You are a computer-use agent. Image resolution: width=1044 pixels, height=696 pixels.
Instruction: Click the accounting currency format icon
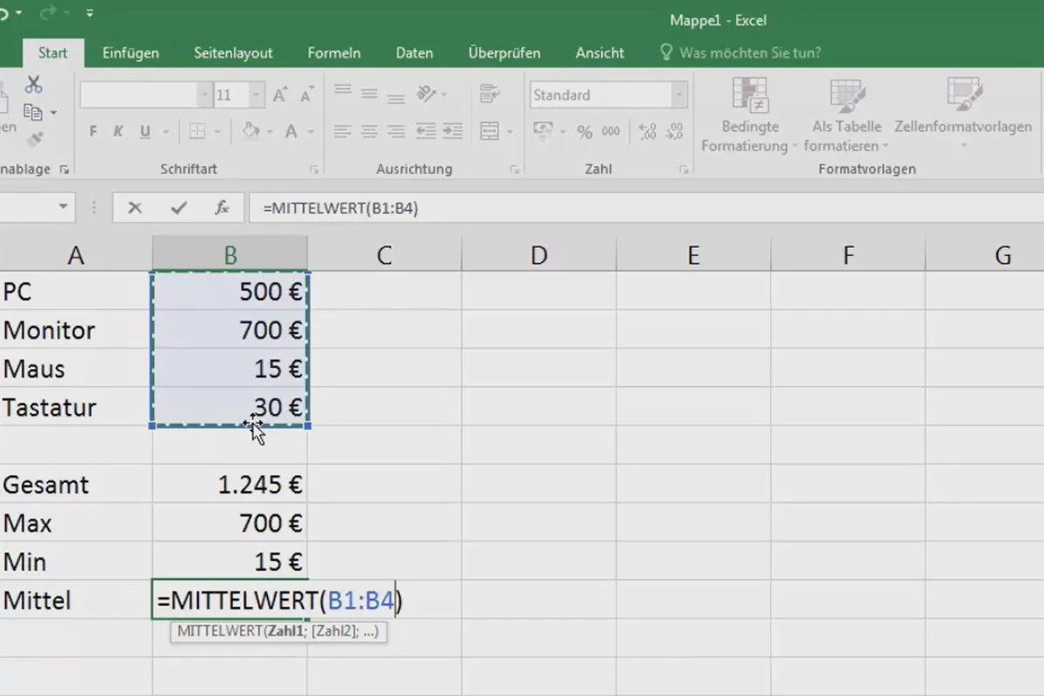[x=544, y=131]
